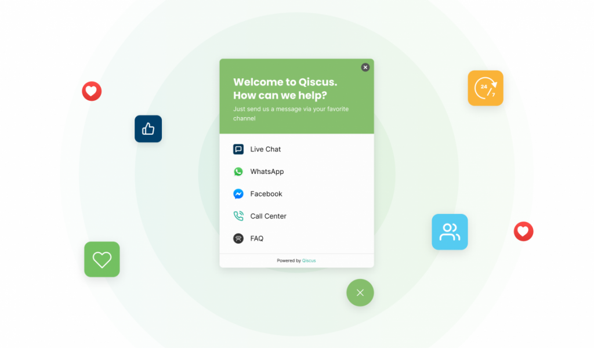Image resolution: width=594 pixels, height=348 pixels.
Task: Select the Call Center phone icon
Action: [x=238, y=216]
